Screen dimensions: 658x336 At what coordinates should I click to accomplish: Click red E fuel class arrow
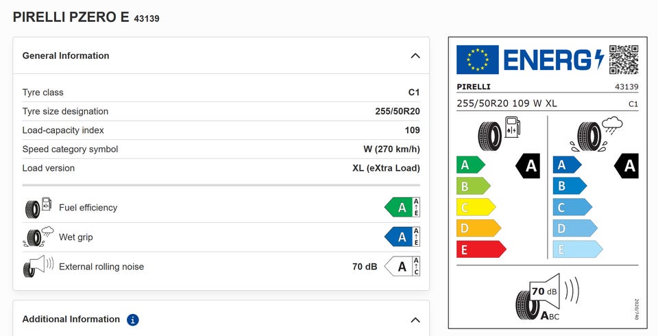[x=481, y=249]
